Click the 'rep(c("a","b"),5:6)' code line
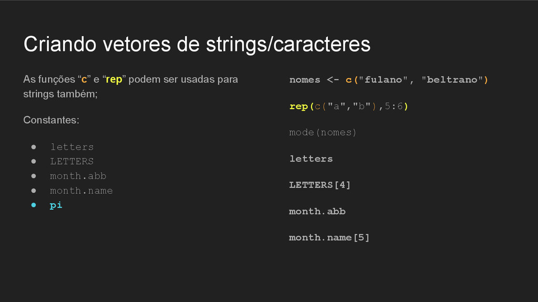 tap(349, 106)
